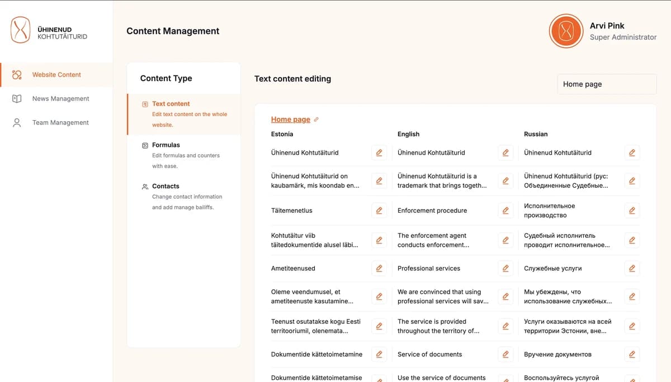The width and height of the screenshot is (671, 382).
Task: Edit the 'Enforcement procedure' entry
Action: click(x=505, y=211)
